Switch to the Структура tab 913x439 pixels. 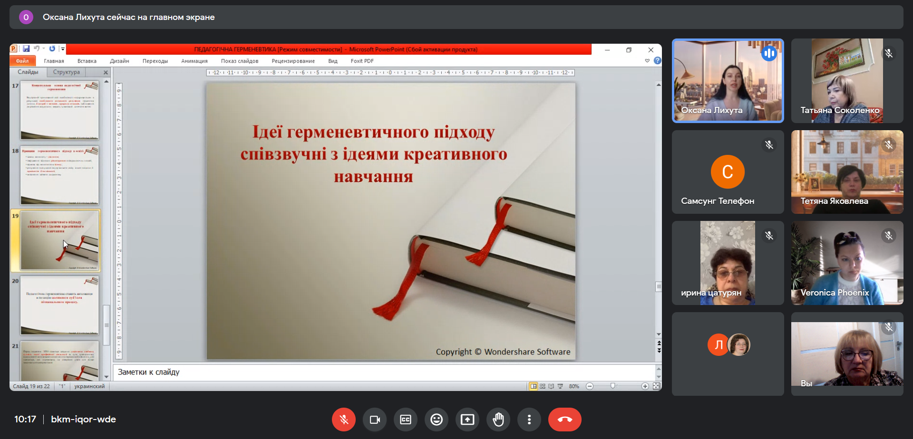67,72
